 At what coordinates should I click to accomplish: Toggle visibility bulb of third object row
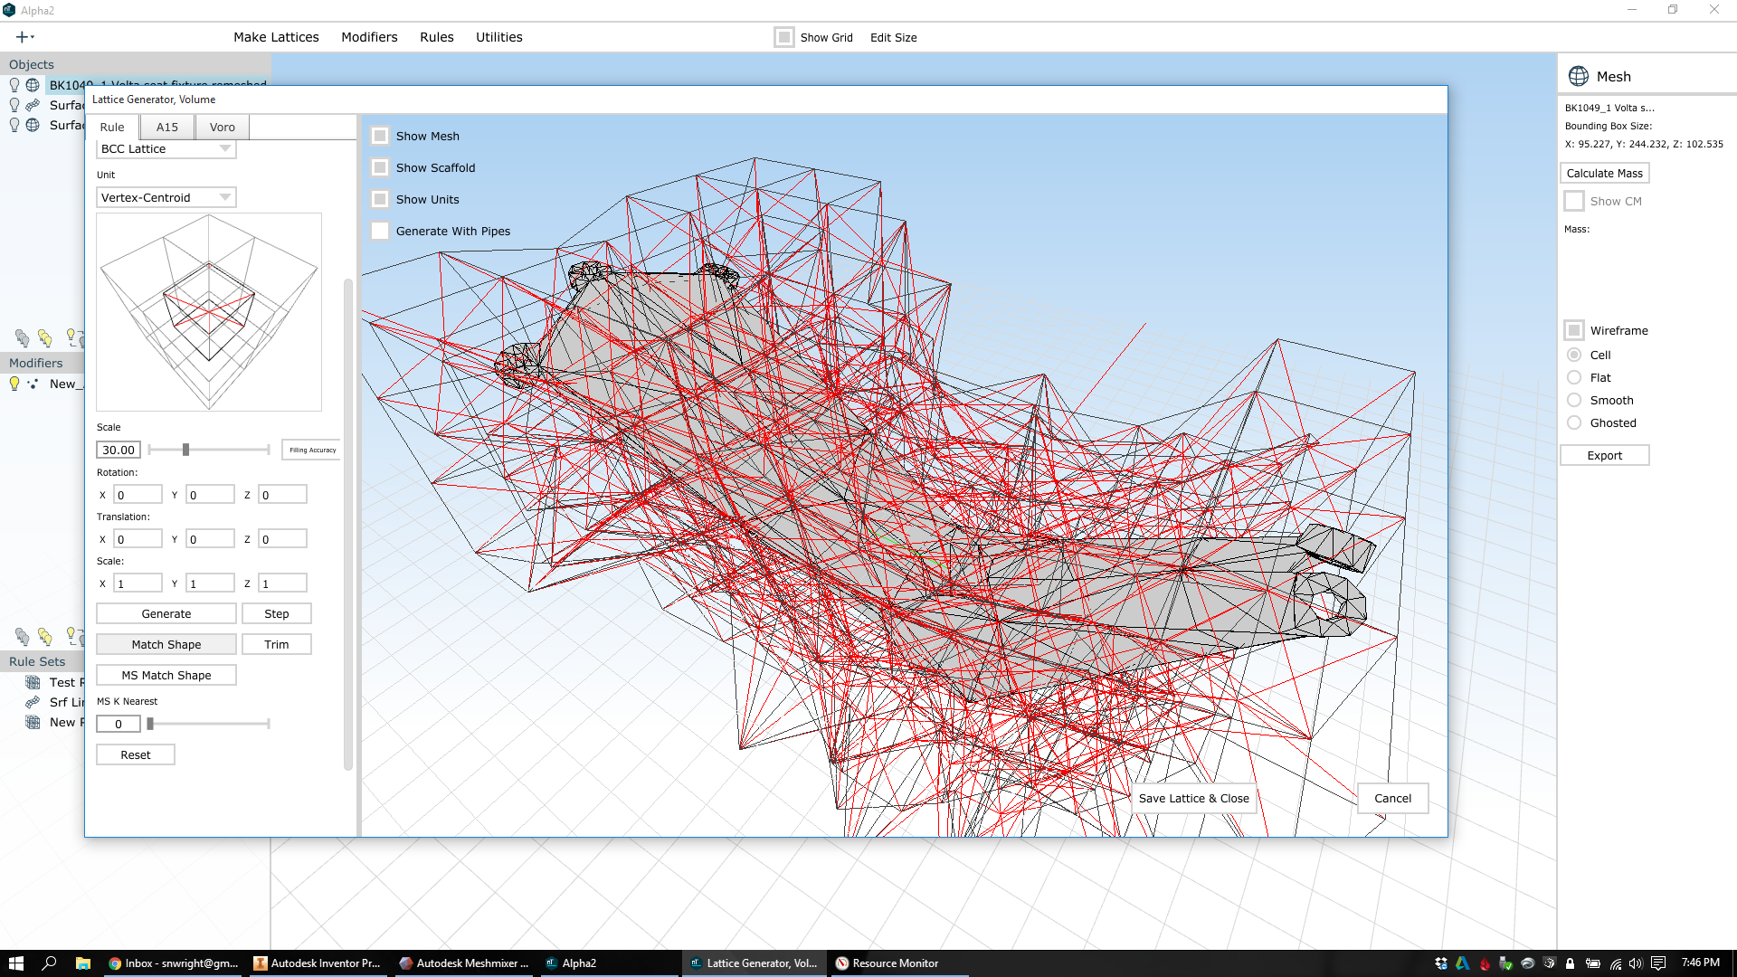click(14, 125)
